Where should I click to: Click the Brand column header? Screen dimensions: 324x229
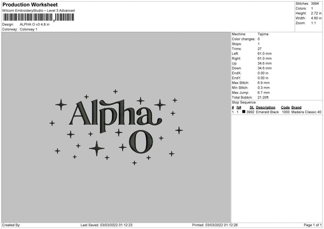pos(296,107)
